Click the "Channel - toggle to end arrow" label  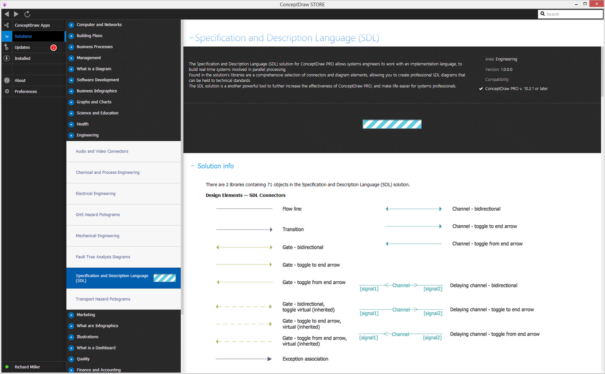484,226
